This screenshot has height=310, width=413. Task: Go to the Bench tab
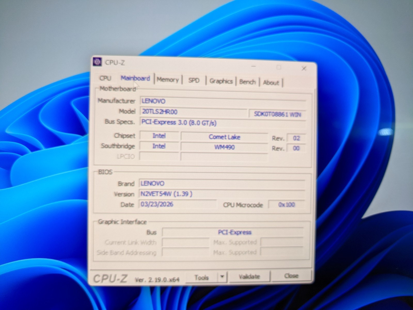click(247, 82)
